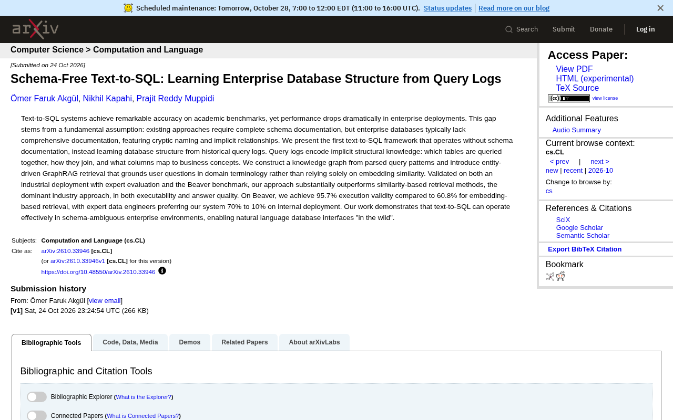Open Read more on our blog
Viewport: 673px width, 420px height.
point(514,8)
